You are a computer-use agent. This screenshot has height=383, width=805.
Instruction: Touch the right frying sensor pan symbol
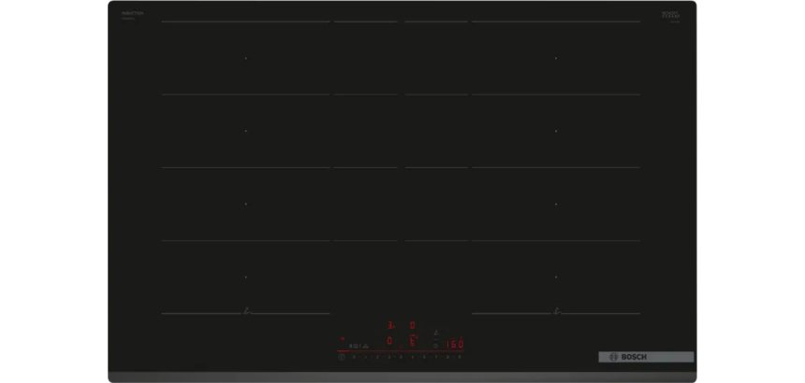tap(557, 310)
